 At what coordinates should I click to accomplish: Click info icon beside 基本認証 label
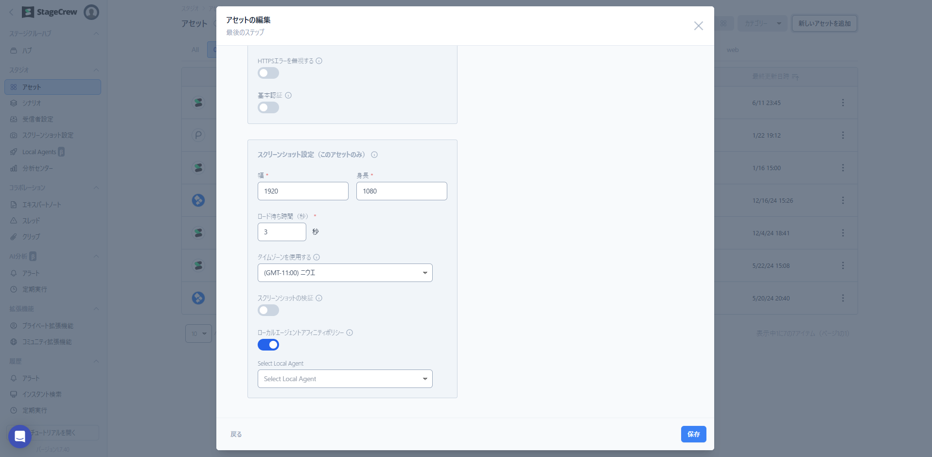click(288, 95)
